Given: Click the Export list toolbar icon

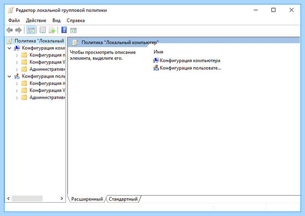Looking at the screenshot, I should click(52, 30).
